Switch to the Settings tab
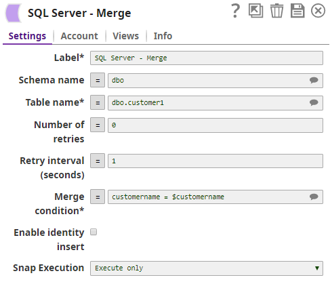The width and height of the screenshot is (330, 284). click(x=27, y=36)
